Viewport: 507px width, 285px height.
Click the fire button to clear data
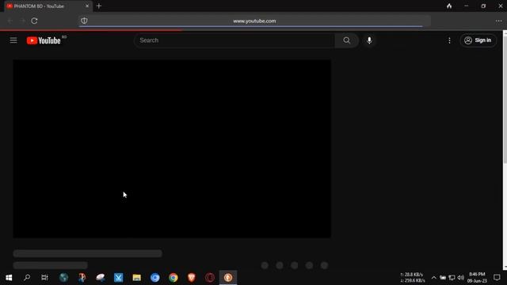tap(449, 6)
